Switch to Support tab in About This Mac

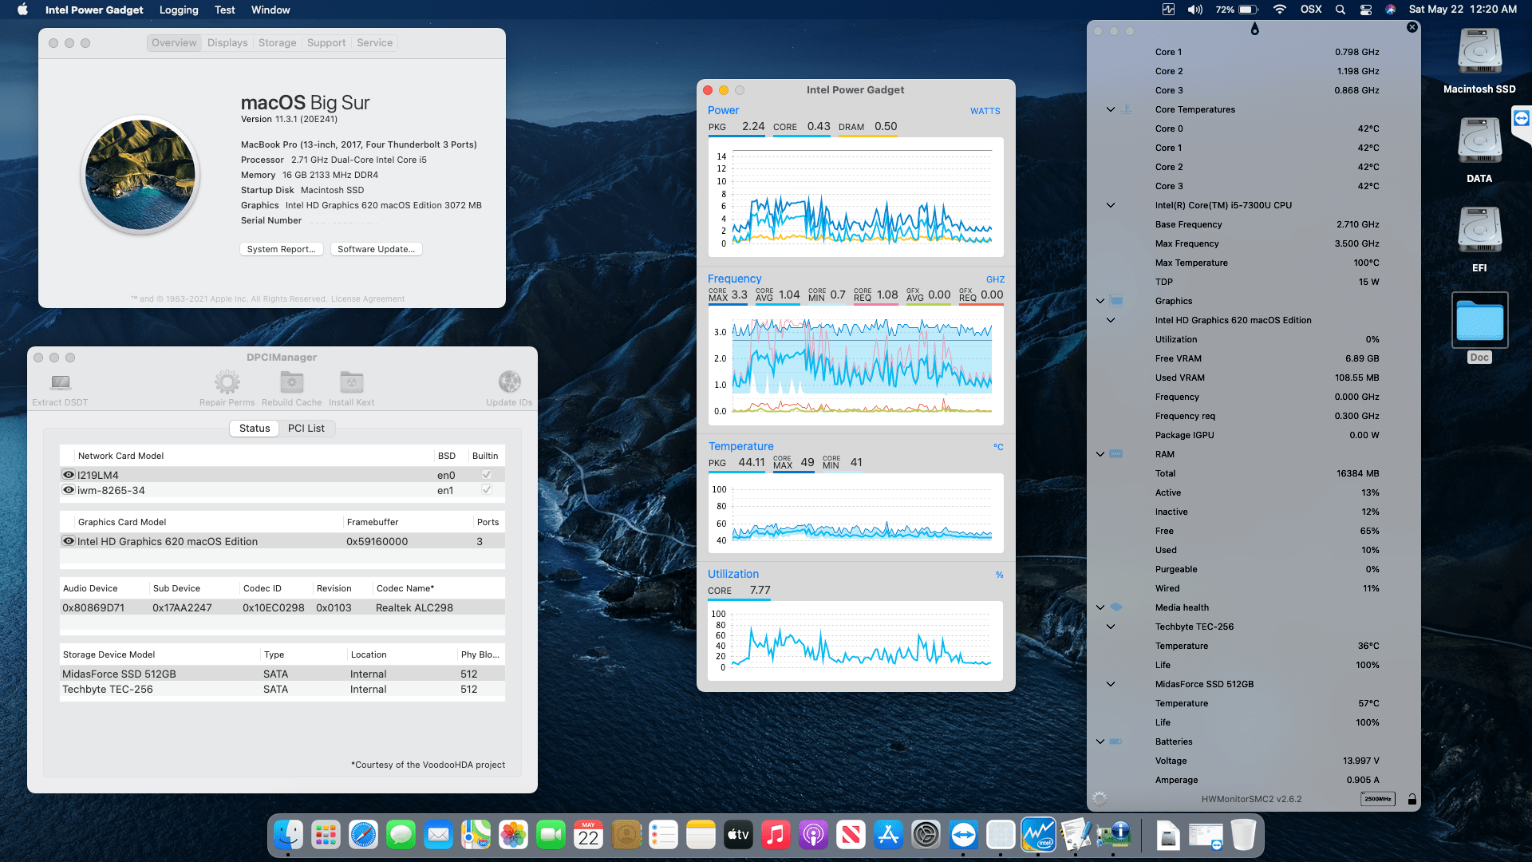pos(326,43)
